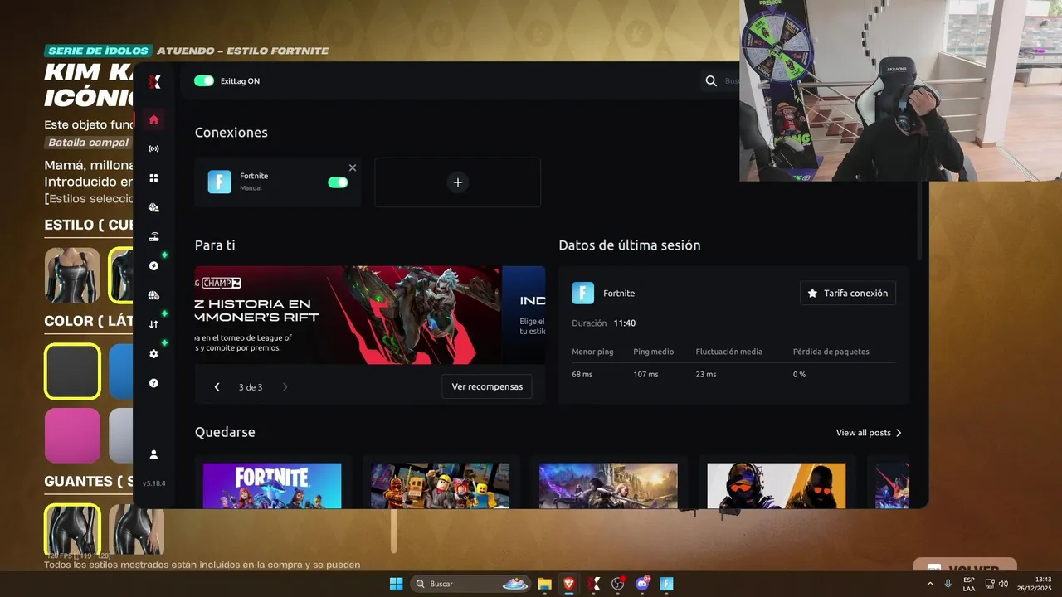Screen dimensions: 1062x597
Task: Go to previous Para ti banner slide
Action: click(217, 387)
